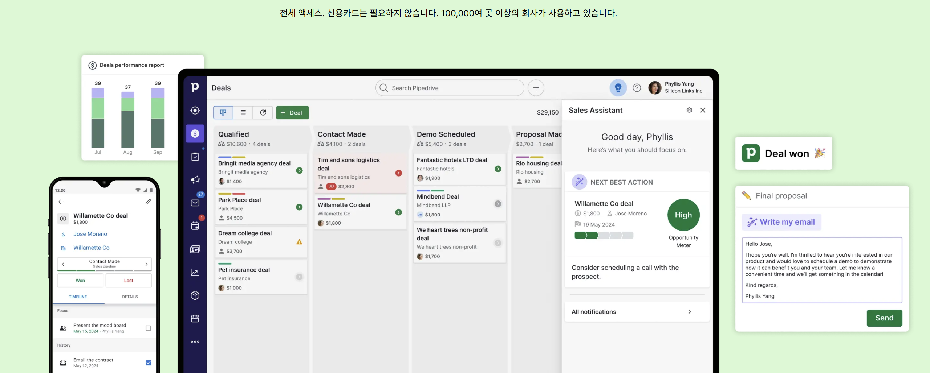Switch to list view
The width and height of the screenshot is (930, 373).
(x=243, y=113)
